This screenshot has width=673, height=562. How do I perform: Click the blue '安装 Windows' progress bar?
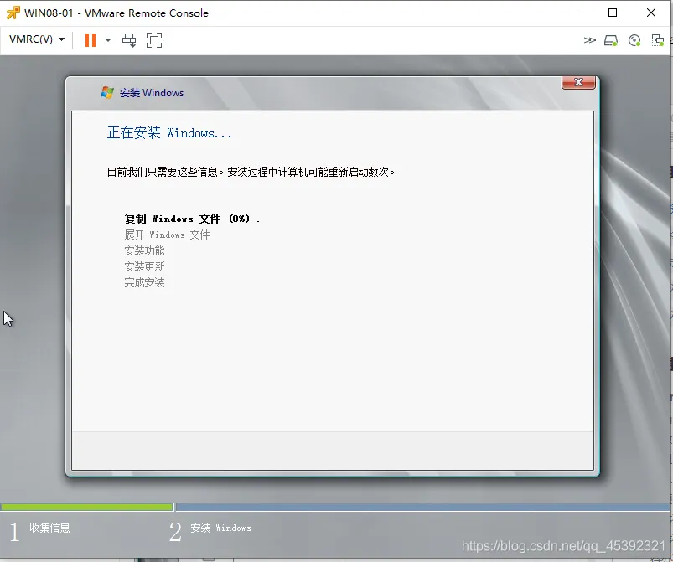tap(422, 507)
